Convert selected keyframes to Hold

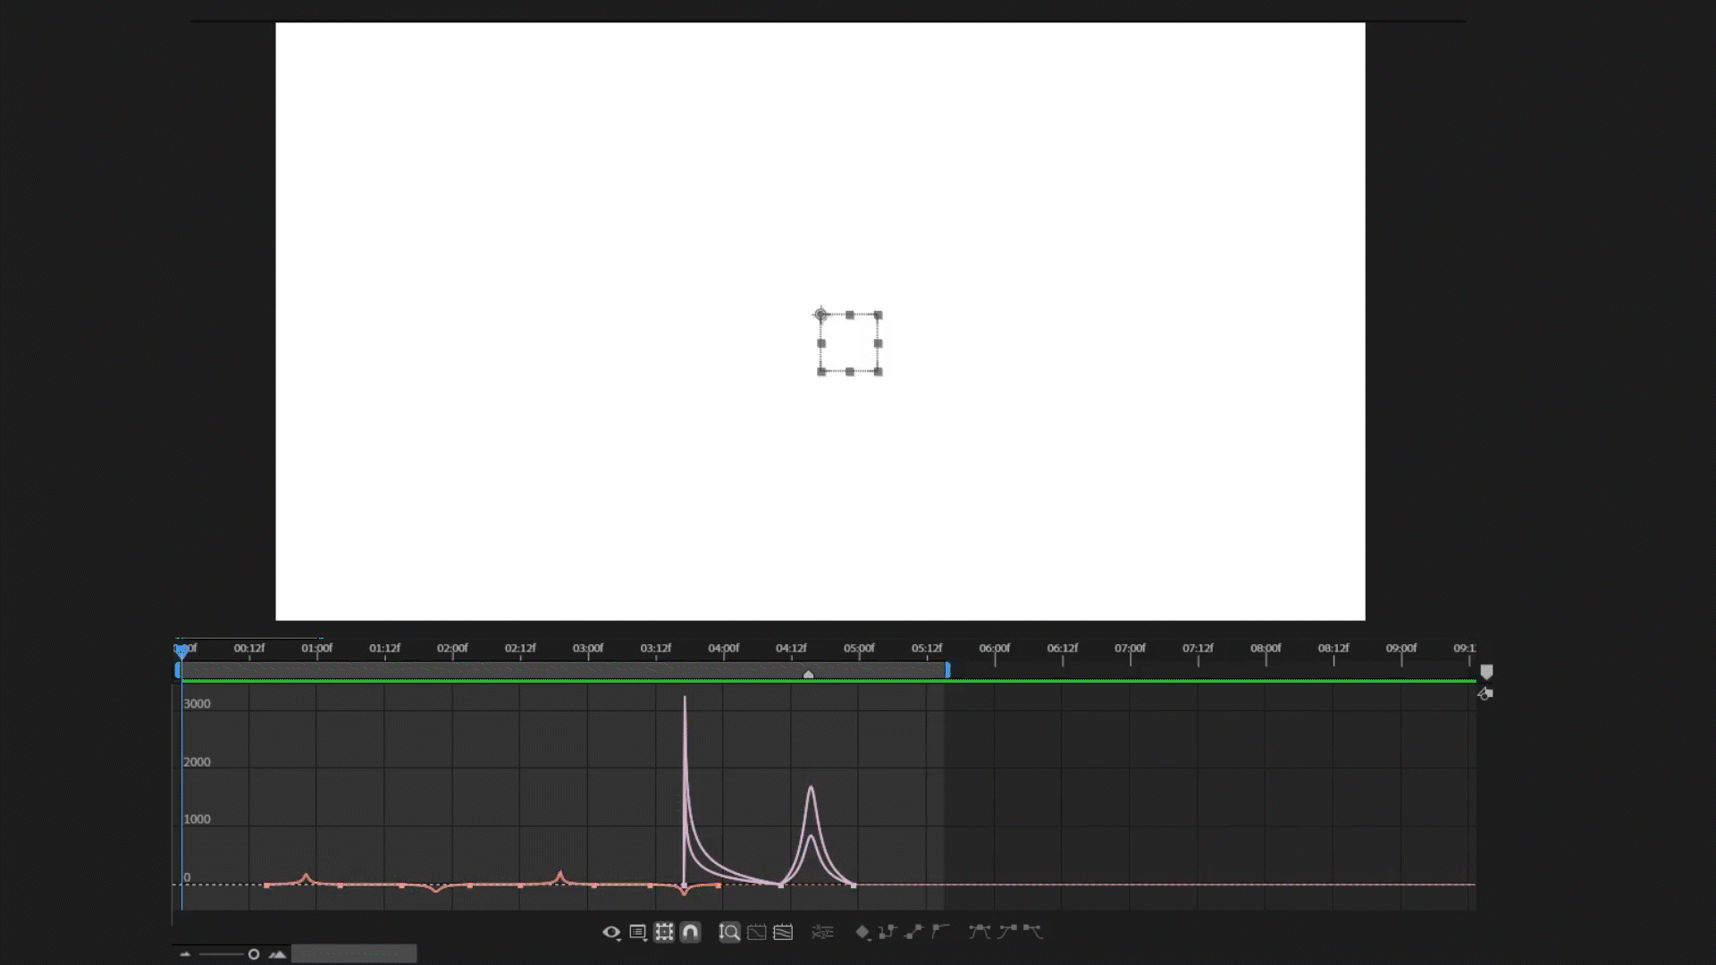[887, 932]
